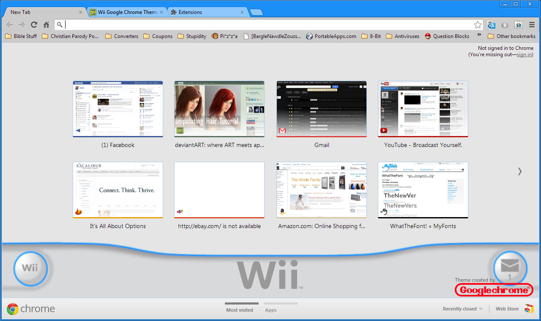Image resolution: width=541 pixels, height=321 pixels.
Task: Open Stupidity bookmark folder
Action: pos(192,36)
